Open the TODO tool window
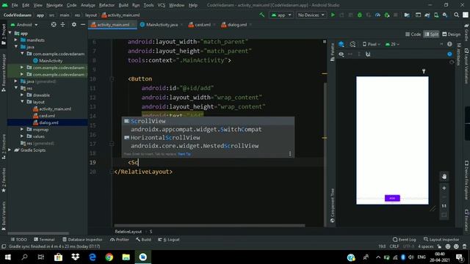 click(x=18, y=240)
